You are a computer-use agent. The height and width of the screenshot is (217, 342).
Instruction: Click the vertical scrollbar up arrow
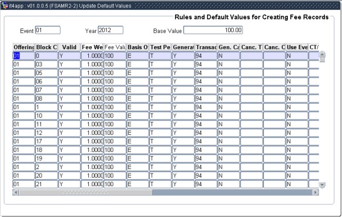[322, 54]
